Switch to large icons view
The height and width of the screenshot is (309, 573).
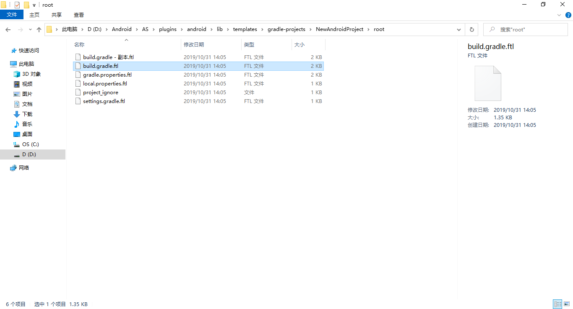(x=567, y=304)
